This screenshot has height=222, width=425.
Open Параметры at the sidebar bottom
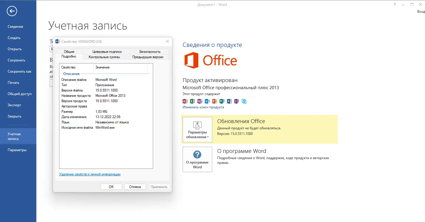18,150
